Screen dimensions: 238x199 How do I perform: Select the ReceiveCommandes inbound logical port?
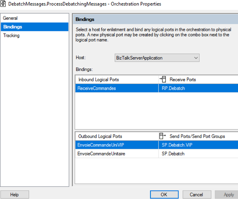117,88
